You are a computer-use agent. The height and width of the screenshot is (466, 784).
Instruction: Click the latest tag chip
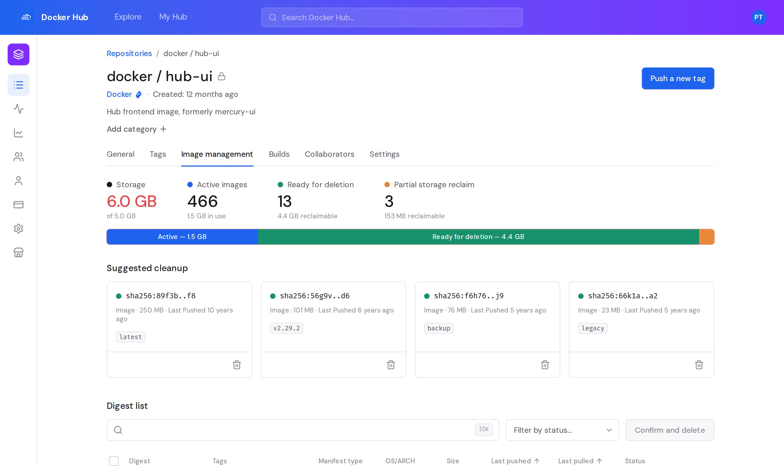pos(131,337)
